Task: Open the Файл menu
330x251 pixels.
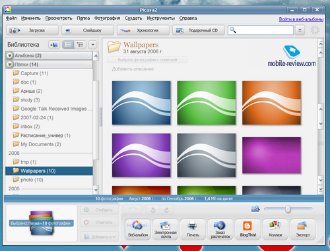Action: [11, 18]
